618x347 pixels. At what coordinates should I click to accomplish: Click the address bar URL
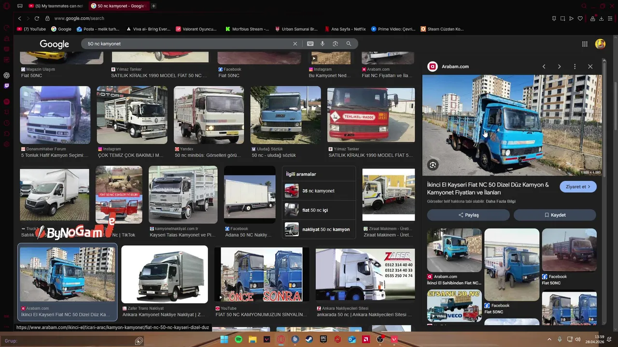(x=79, y=18)
